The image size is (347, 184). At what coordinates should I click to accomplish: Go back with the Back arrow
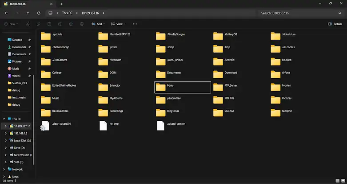(6, 13)
